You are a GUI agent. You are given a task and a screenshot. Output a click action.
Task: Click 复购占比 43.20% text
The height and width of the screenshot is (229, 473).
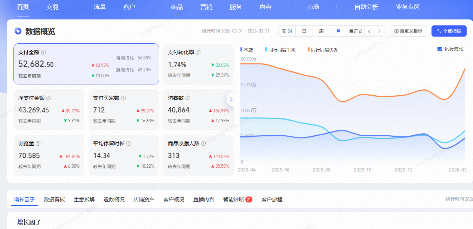(x=133, y=69)
